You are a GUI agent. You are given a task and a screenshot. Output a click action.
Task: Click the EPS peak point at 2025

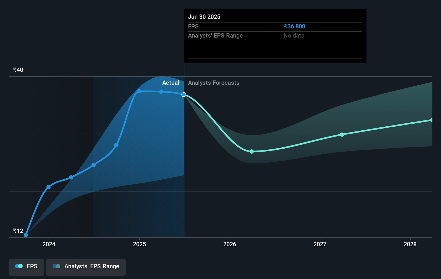139,91
